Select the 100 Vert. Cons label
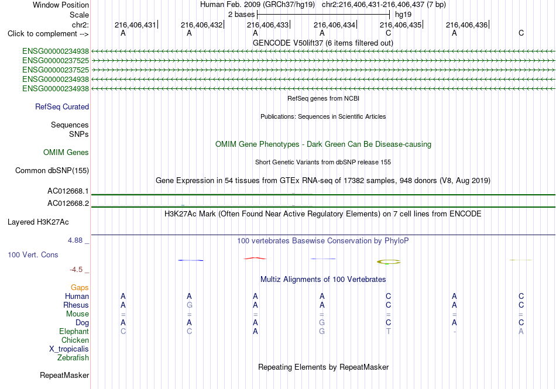 tap(33, 254)
